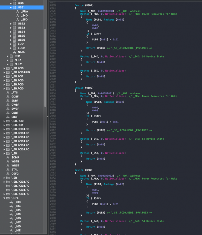Select the NATA method icon
The width and height of the screenshot is (202, 235).
(14, 52)
